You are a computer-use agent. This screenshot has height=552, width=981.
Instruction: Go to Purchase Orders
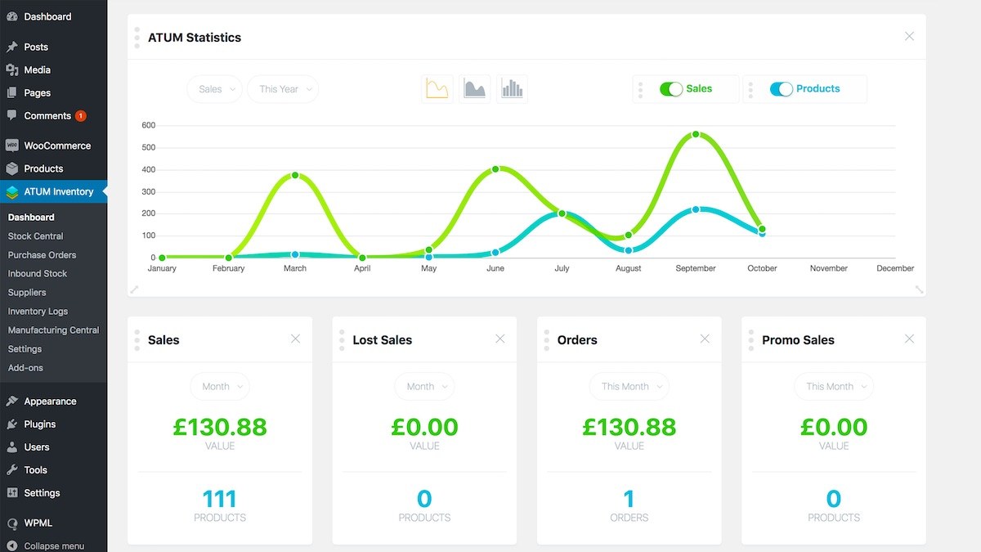point(43,255)
